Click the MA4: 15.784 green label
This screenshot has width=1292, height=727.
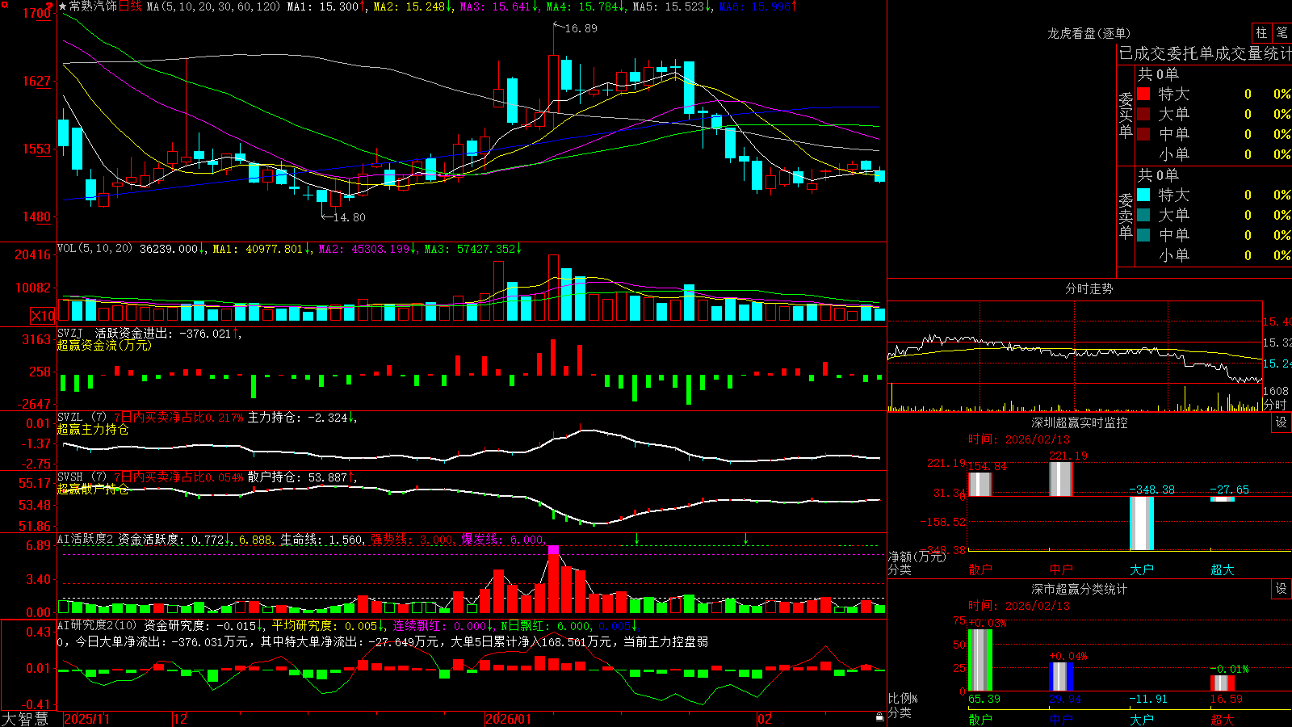point(586,6)
